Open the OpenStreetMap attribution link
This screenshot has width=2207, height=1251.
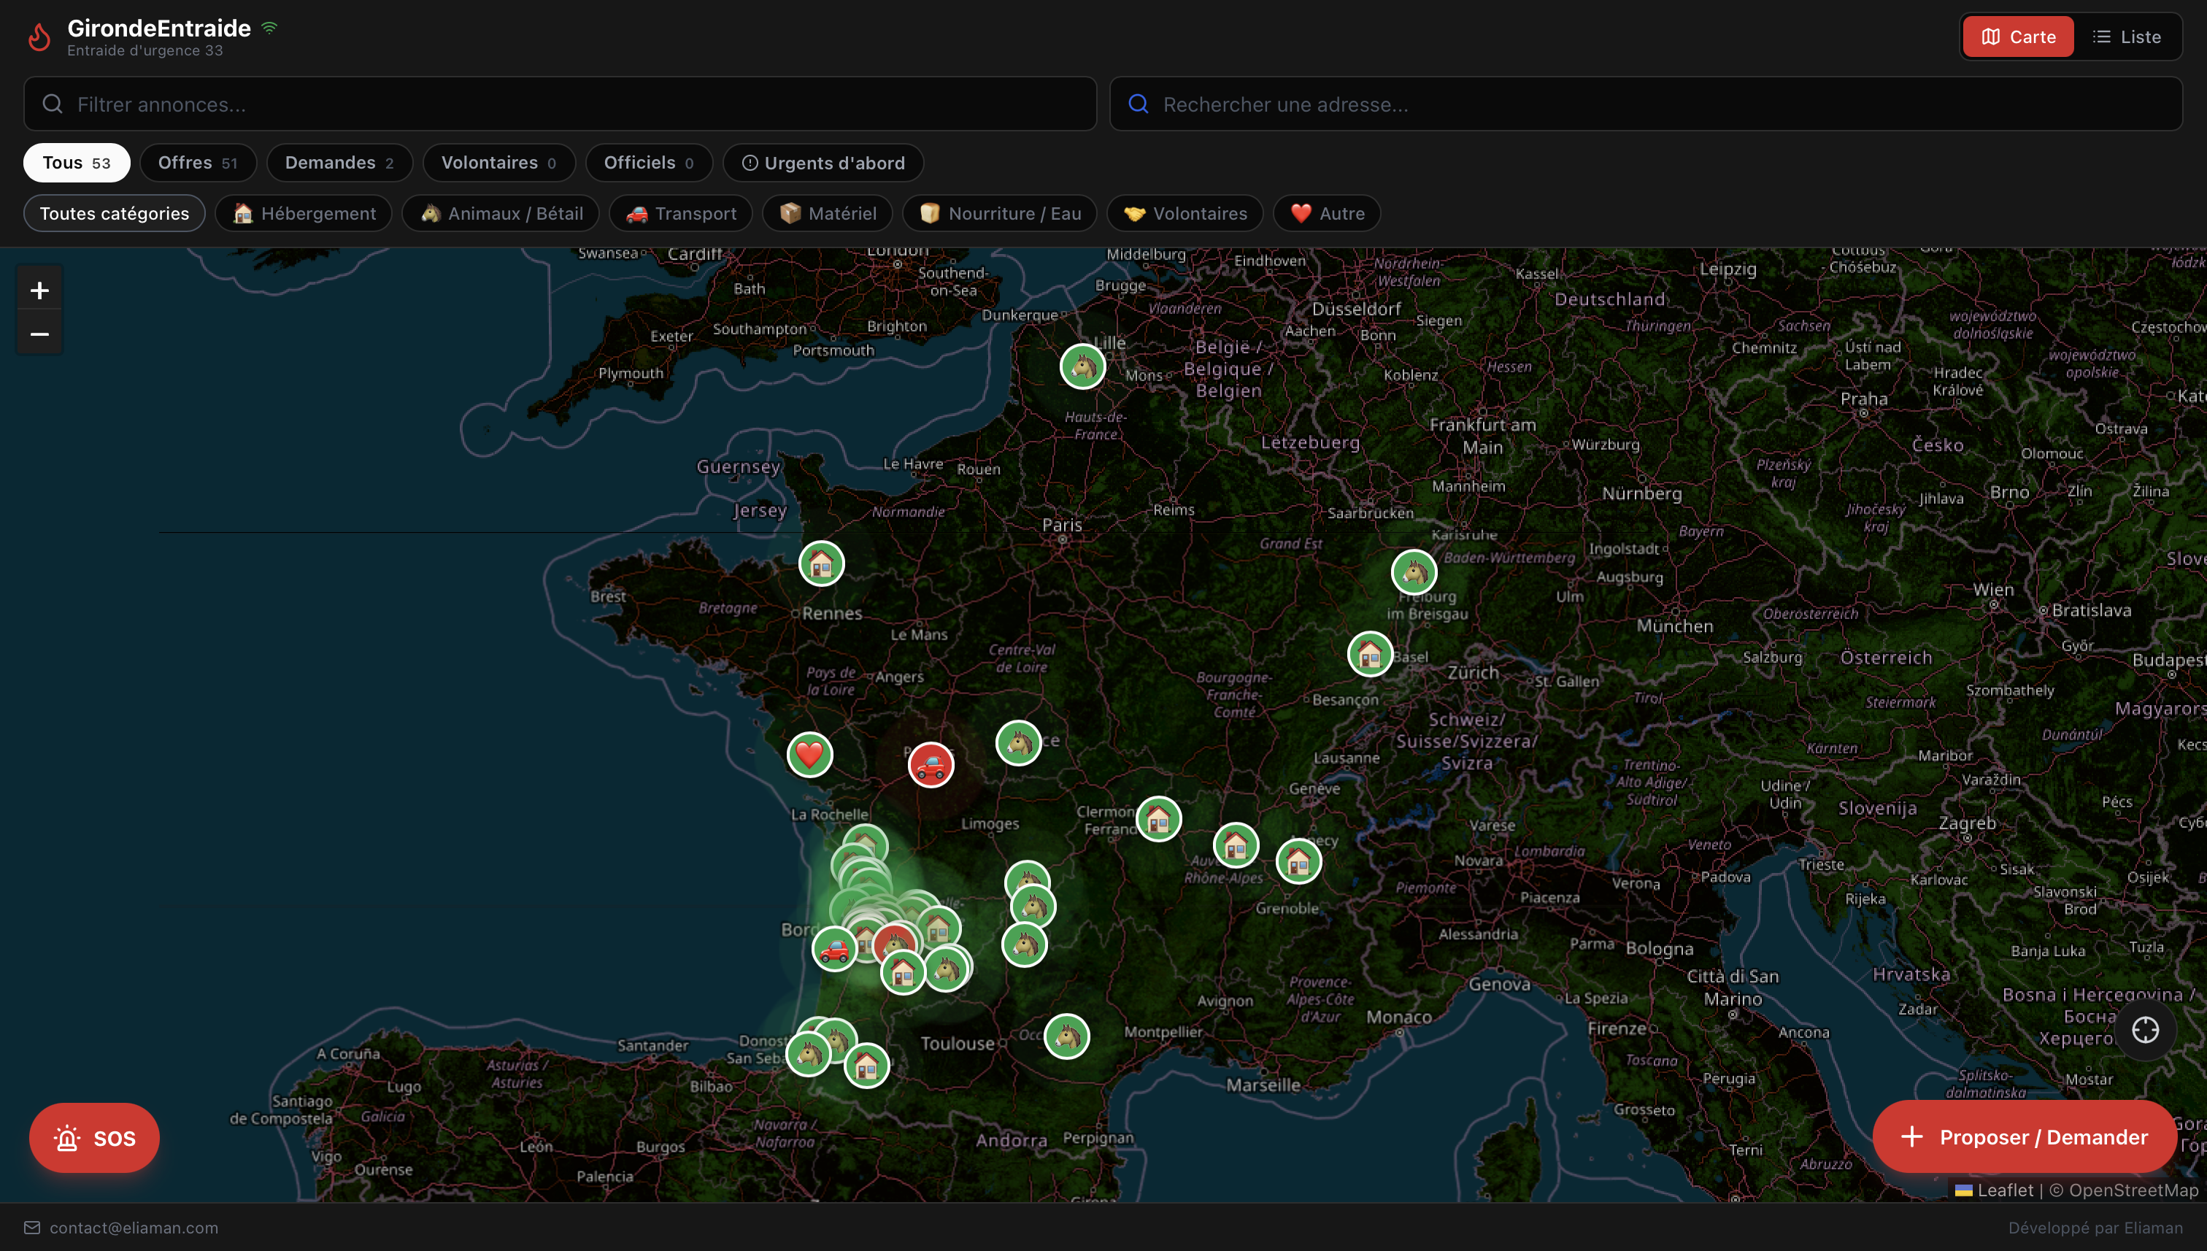coord(2133,1190)
